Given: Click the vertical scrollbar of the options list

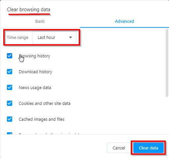Looking at the screenshot, I should click(167, 63).
